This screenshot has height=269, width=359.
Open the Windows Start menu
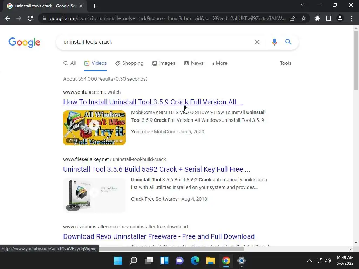118,261
